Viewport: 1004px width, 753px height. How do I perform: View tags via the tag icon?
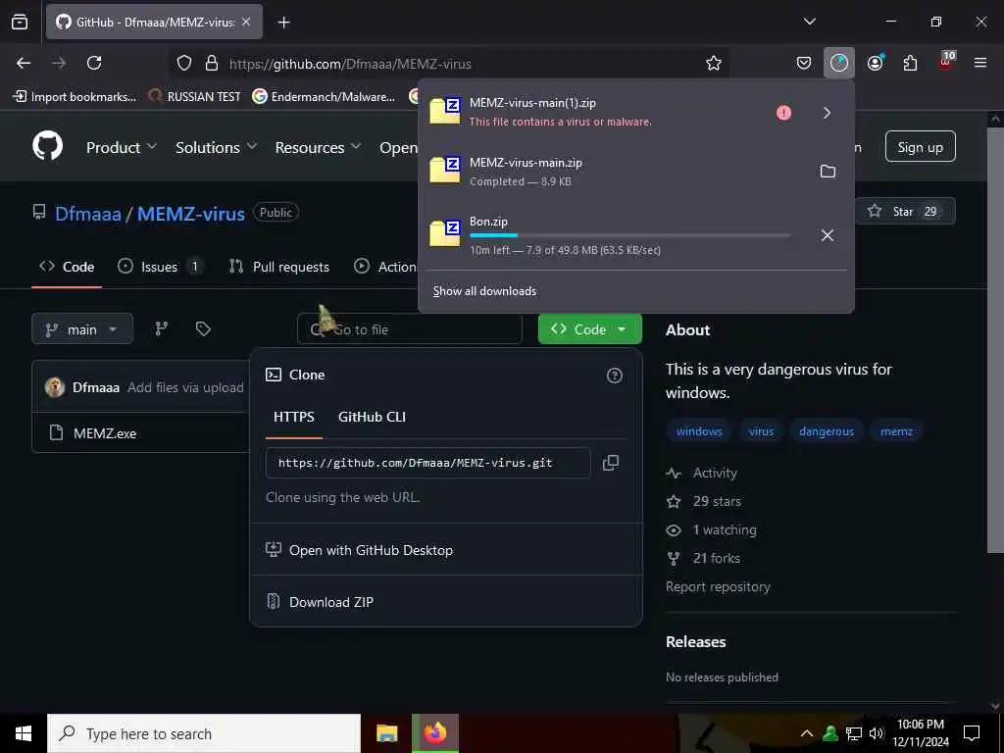pos(203,328)
